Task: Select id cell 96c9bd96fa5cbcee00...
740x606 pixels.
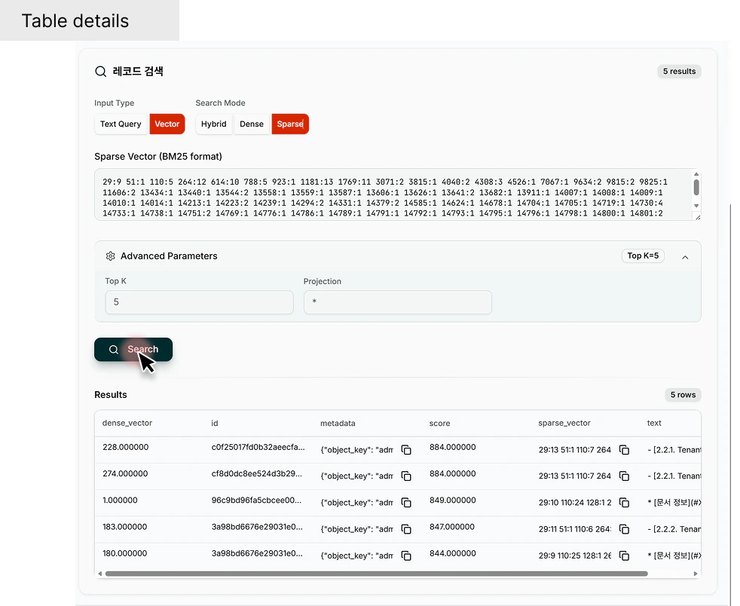Action: coord(256,500)
